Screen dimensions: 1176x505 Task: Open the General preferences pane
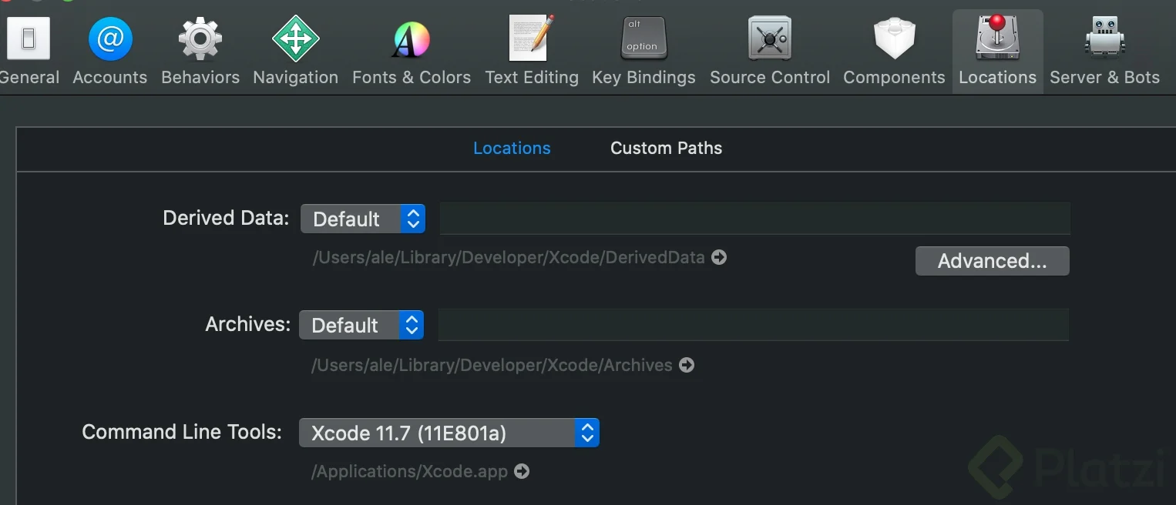tap(29, 51)
